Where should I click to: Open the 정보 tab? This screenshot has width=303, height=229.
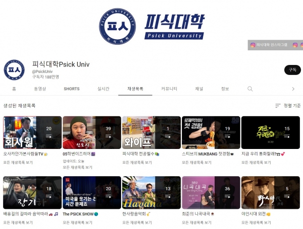[225, 89]
